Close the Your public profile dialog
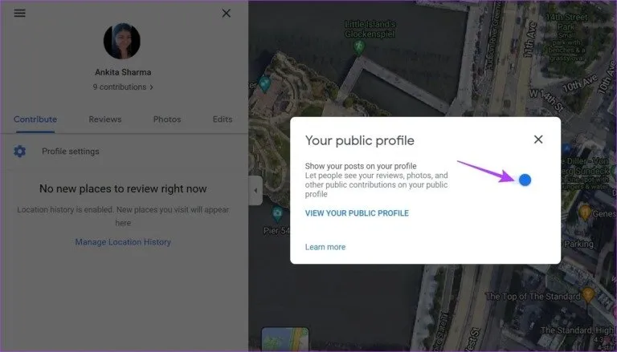The height and width of the screenshot is (352, 617). (538, 140)
